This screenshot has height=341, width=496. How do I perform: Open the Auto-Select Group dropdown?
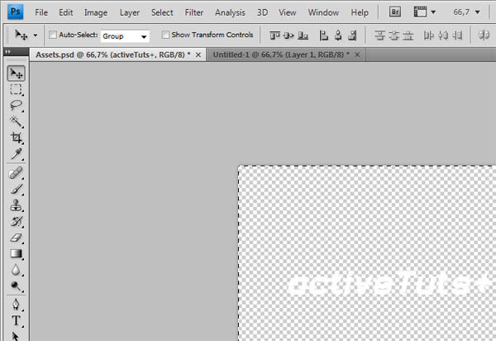125,36
